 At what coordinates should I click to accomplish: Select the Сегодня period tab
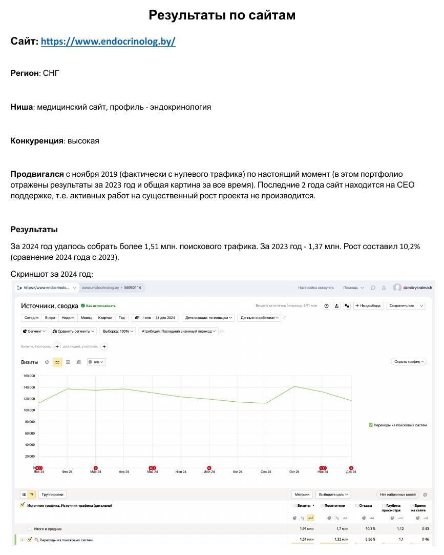[x=31, y=318]
